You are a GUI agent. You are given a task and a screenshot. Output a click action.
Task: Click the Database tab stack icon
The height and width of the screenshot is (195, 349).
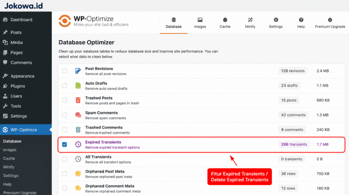(174, 20)
